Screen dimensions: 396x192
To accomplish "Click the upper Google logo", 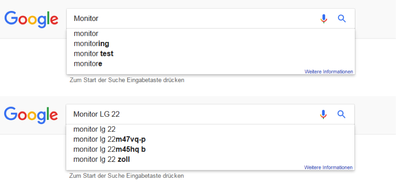I will pos(31,19).
